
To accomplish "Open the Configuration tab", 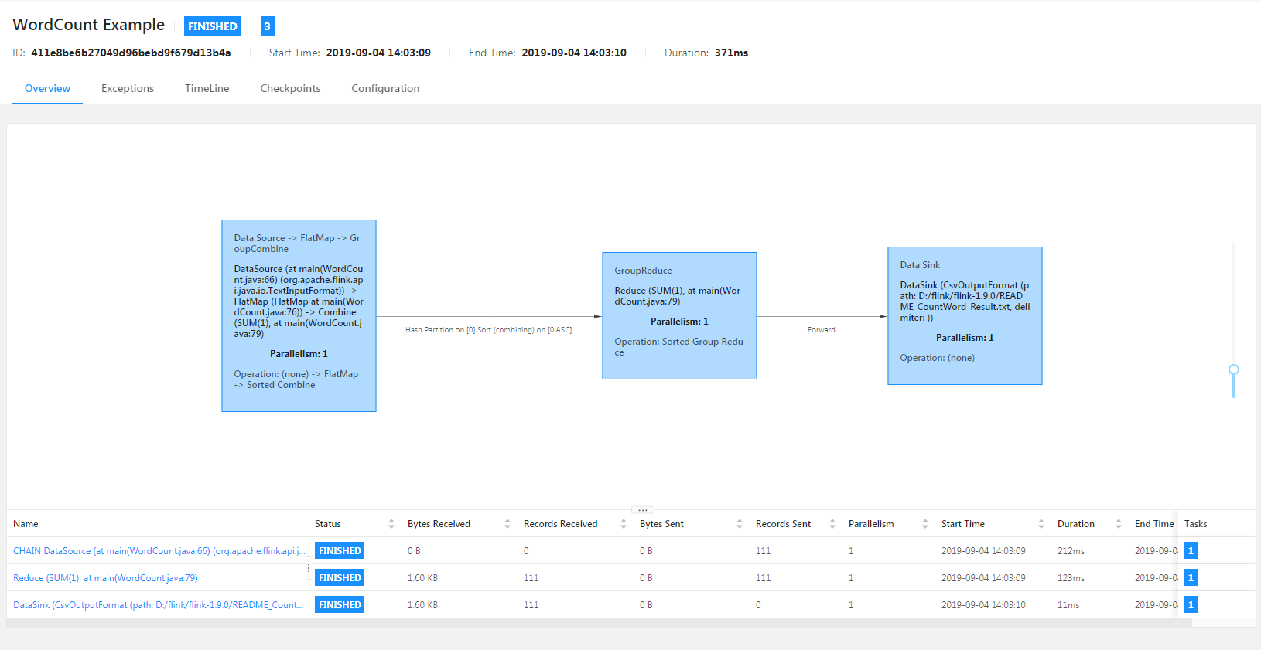I will (x=385, y=88).
